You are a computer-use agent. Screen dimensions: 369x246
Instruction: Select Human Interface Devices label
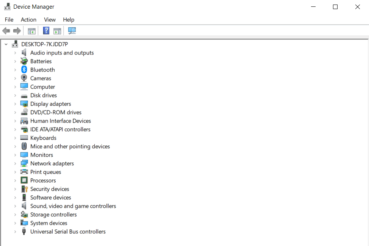click(x=61, y=121)
